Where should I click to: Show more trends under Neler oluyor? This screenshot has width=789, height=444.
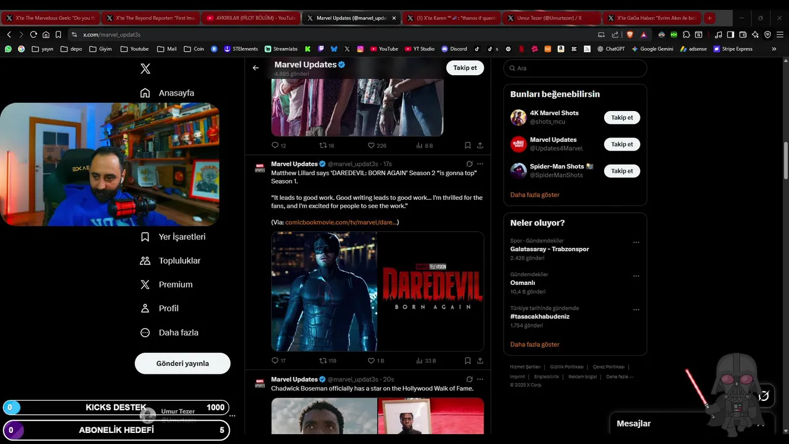tap(534, 345)
